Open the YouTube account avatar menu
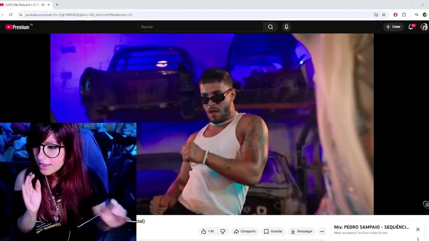 point(424,27)
